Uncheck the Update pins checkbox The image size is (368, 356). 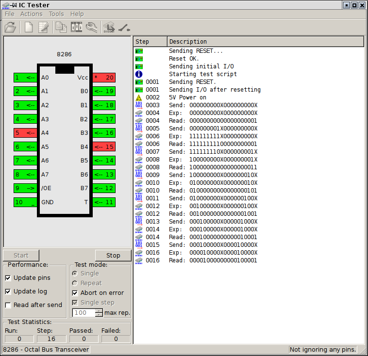tap(8, 278)
